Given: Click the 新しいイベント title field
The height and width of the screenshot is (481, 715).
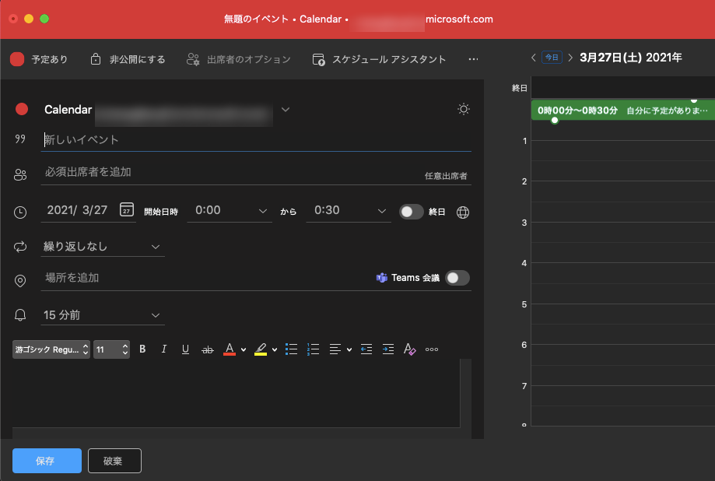Looking at the screenshot, I should 256,139.
